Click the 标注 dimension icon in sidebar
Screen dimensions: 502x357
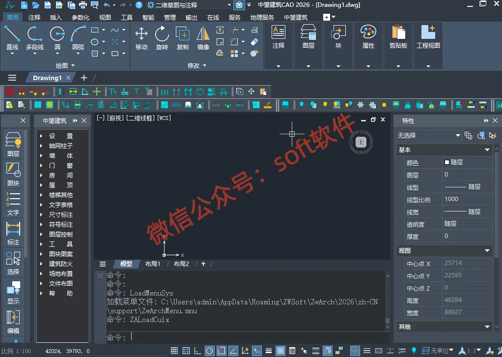13,233
